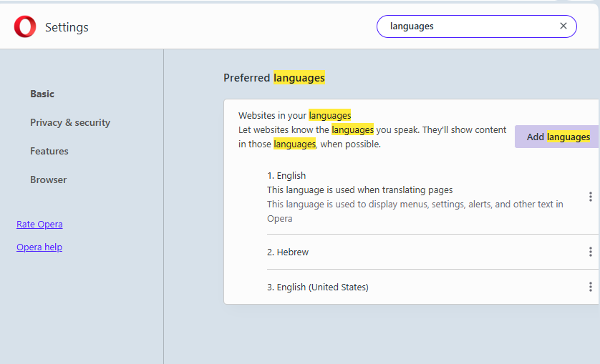Open the Hebrew three-dot menu
The image size is (600, 364).
(590, 252)
